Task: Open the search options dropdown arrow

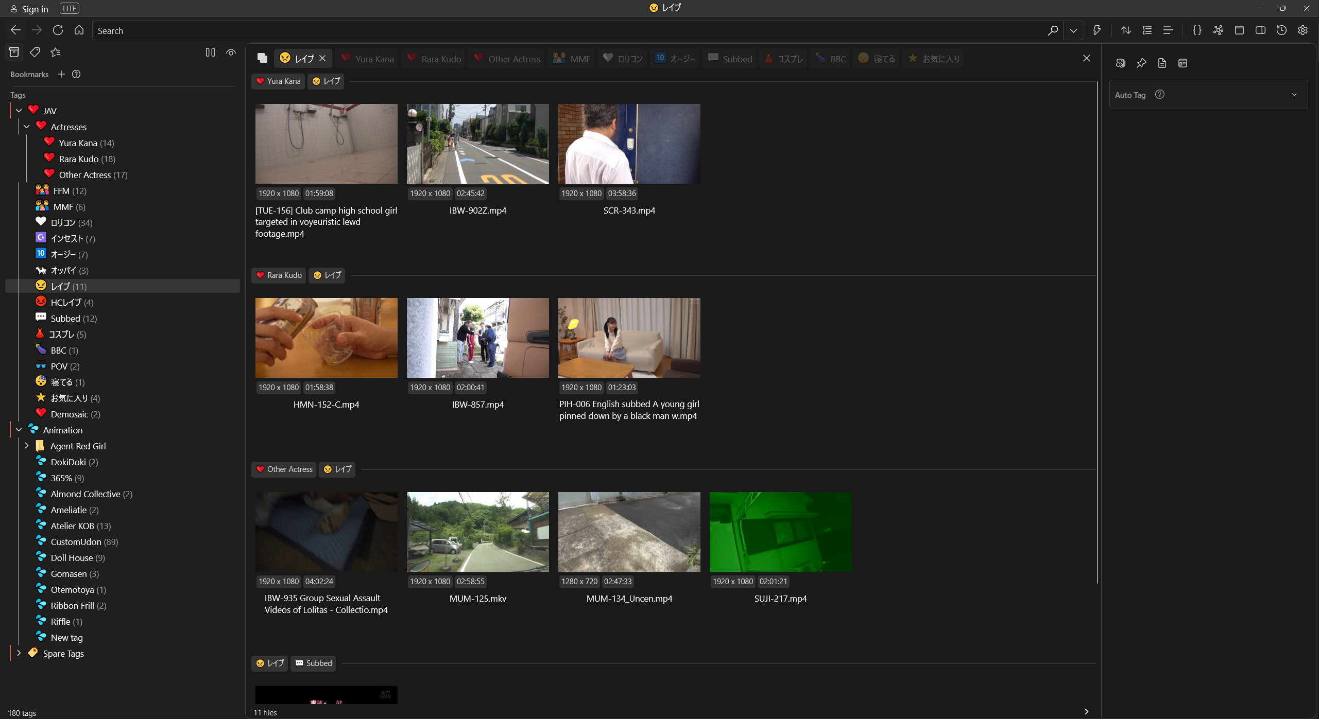Action: click(1073, 30)
